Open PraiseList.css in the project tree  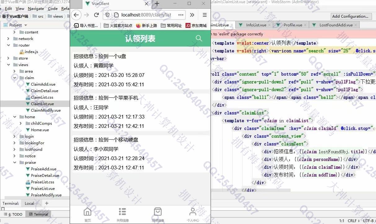tap(40, 182)
